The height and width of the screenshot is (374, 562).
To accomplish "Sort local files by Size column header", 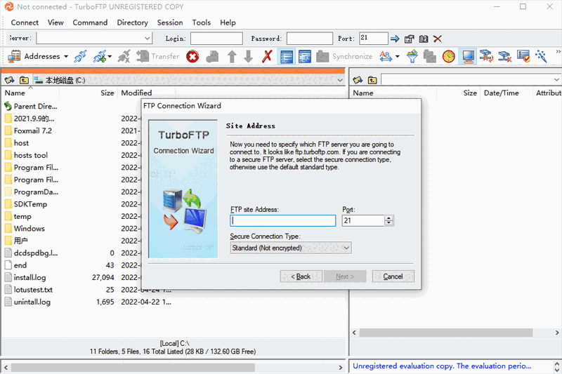I will [89, 93].
